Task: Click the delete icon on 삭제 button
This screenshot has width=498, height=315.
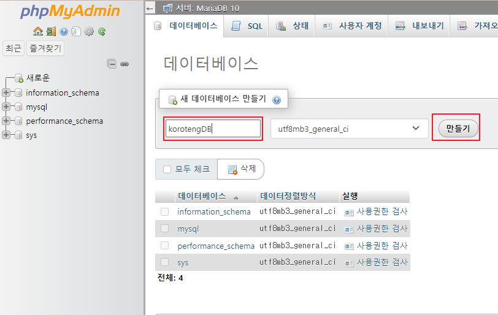Action: [232, 170]
